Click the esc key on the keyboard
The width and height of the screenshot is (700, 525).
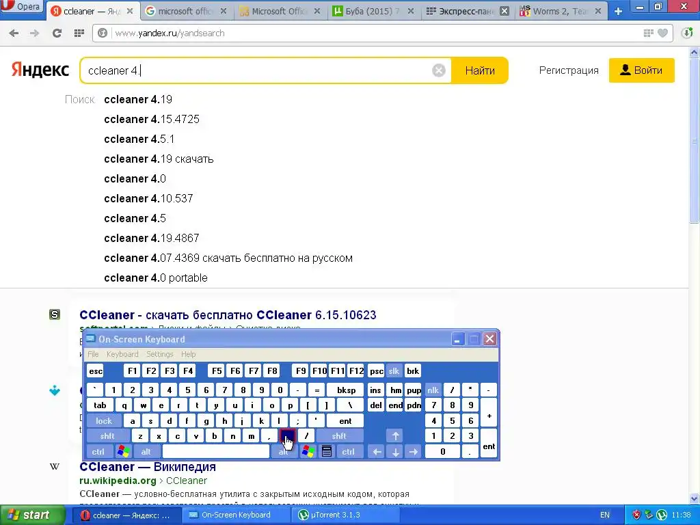pos(96,371)
